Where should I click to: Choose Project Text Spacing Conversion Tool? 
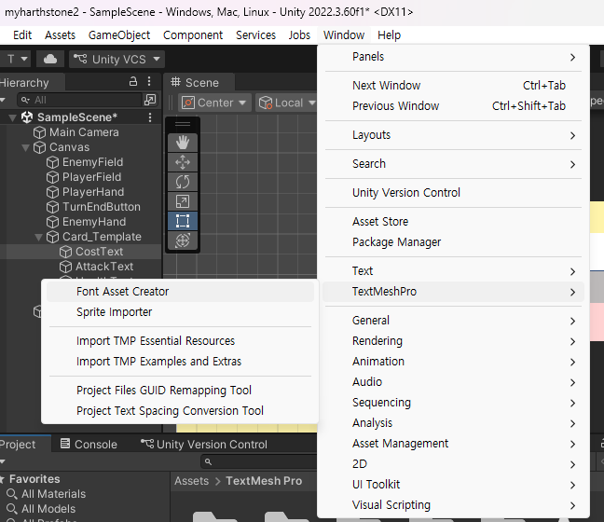tap(180, 411)
